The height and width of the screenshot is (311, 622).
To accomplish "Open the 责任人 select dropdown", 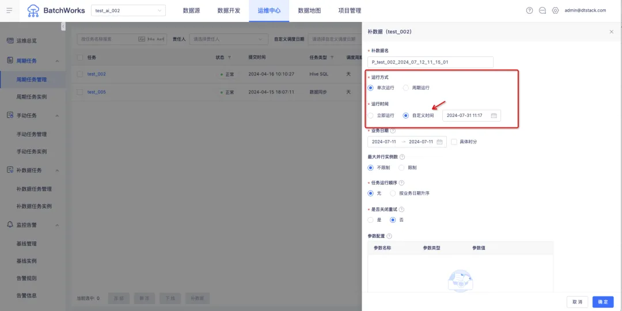I will (x=228, y=39).
